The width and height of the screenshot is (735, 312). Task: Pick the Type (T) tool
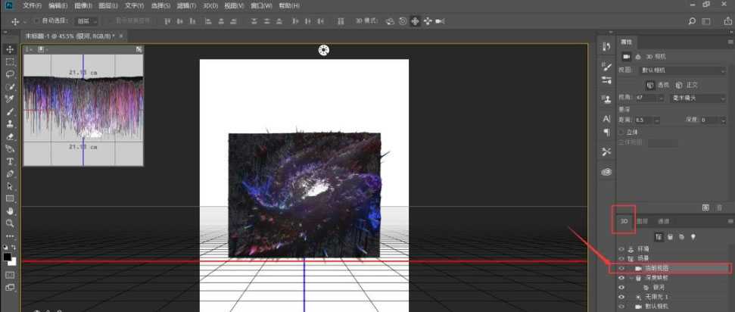click(x=11, y=161)
